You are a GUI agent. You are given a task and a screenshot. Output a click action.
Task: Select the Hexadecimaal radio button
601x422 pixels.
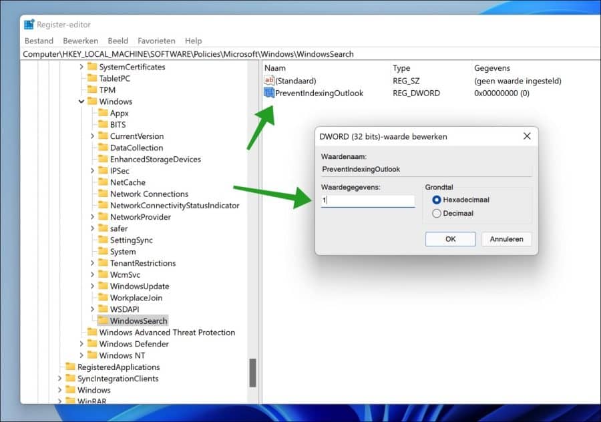tap(436, 200)
